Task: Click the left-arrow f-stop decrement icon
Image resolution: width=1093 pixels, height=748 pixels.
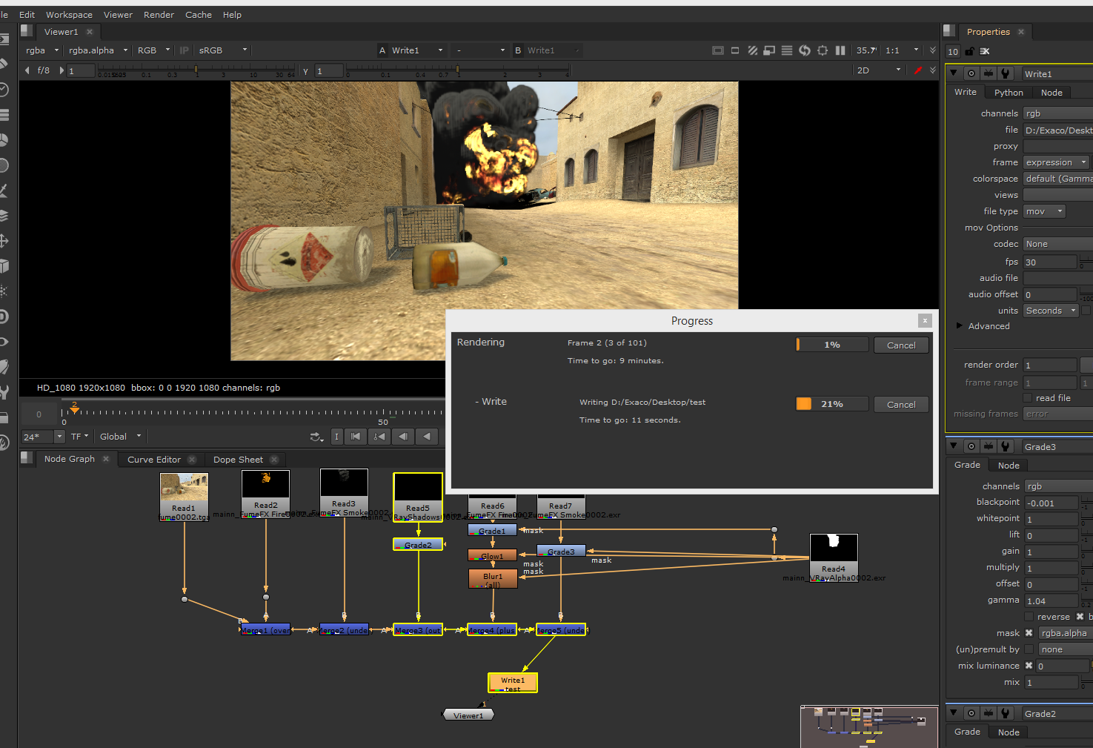Action: point(27,70)
